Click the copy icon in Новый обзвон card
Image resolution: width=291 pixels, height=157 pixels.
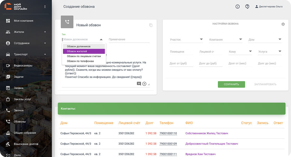click(x=151, y=25)
